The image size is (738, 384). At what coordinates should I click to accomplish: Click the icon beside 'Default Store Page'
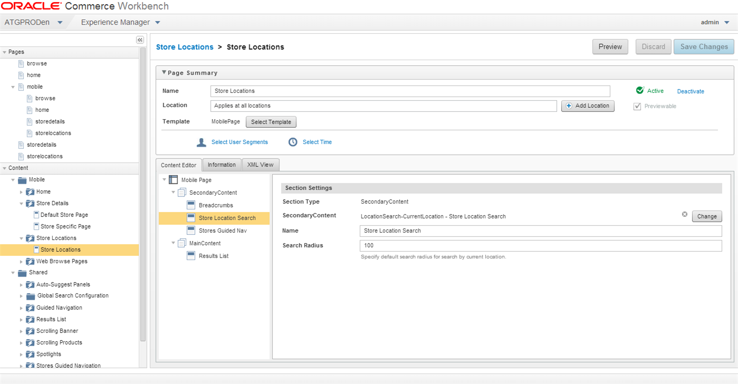tap(36, 215)
